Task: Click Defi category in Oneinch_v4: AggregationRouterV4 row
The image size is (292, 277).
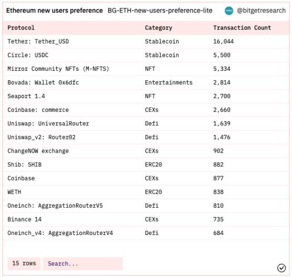Action: (152, 233)
